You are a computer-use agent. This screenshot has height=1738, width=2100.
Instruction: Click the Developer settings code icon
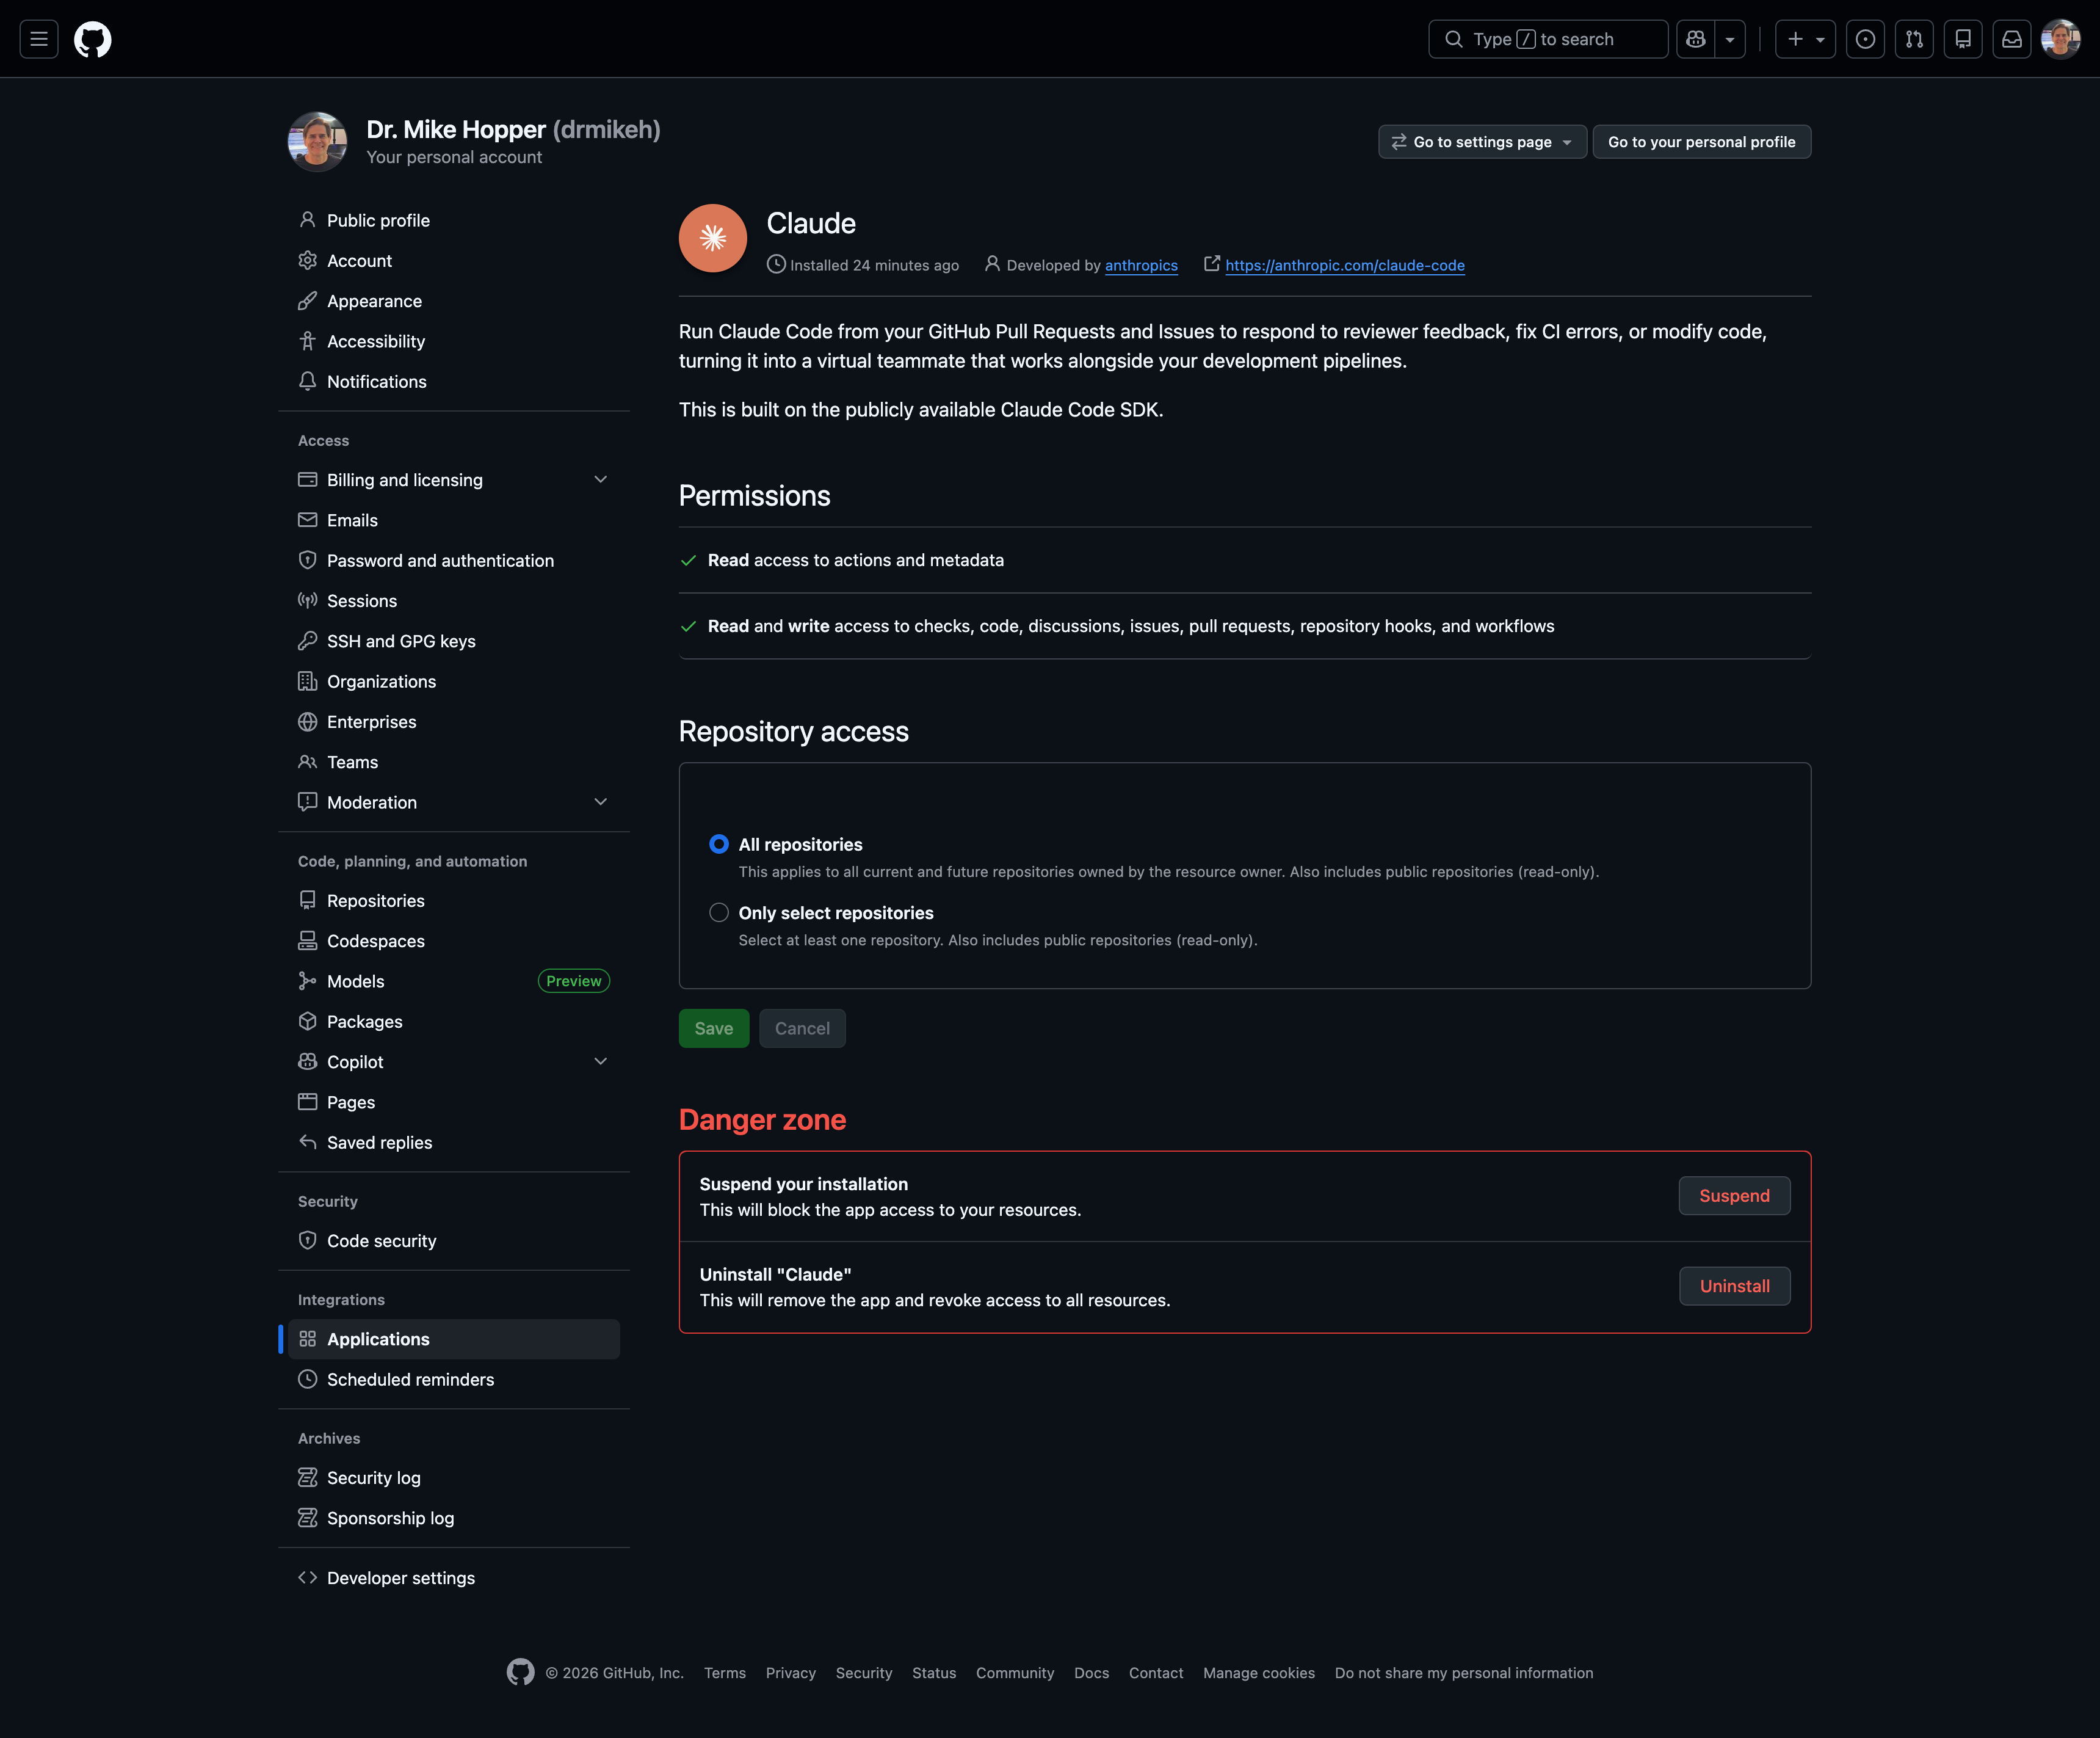pos(308,1577)
